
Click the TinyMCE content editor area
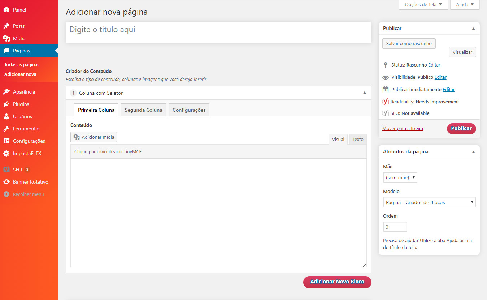click(x=218, y=213)
